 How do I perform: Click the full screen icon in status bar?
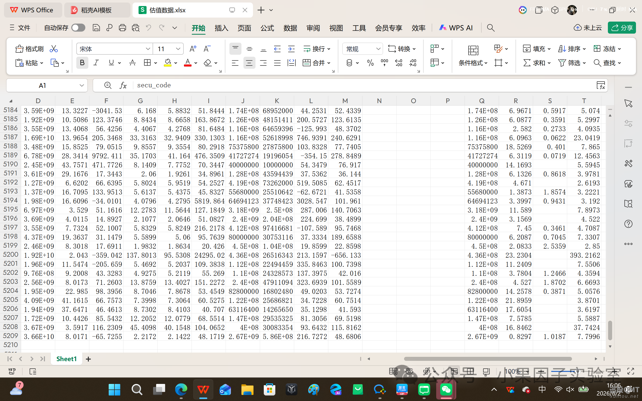631,371
